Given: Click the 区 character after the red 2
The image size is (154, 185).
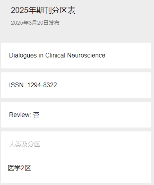Looking at the screenshot, I should [28, 168].
